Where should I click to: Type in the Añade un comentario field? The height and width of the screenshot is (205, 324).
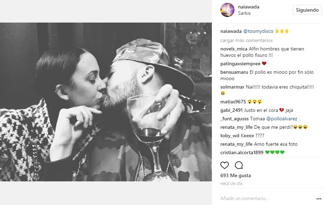[262, 198]
